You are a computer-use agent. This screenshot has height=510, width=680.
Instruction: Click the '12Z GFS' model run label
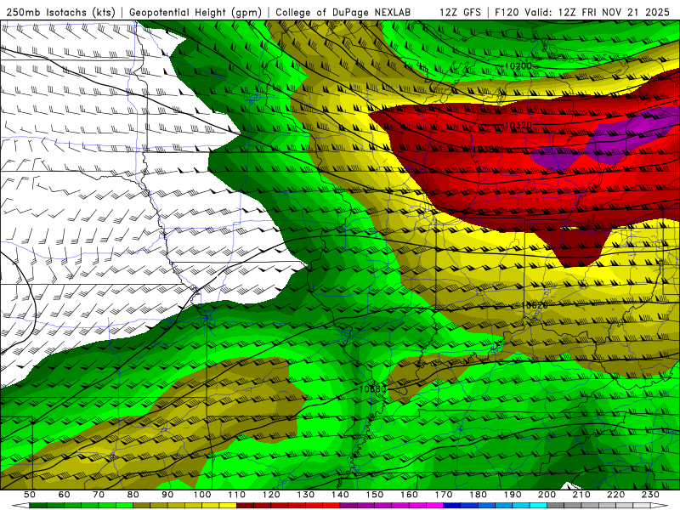click(x=460, y=12)
